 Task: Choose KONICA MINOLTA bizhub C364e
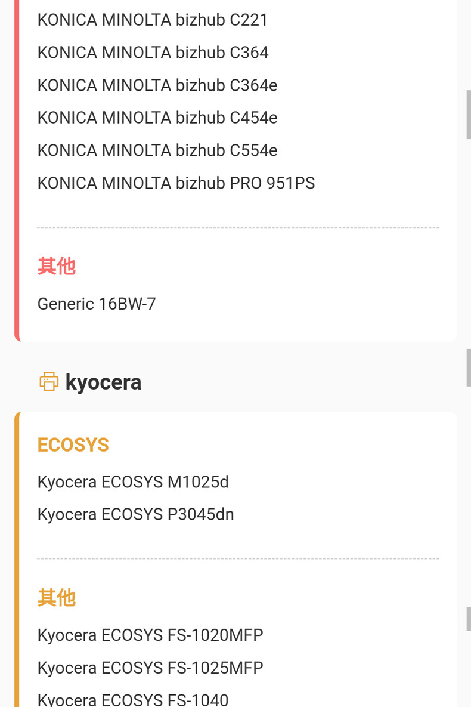157,85
